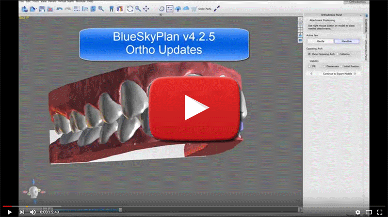Click the small play button in the player bar

pos(9,212)
